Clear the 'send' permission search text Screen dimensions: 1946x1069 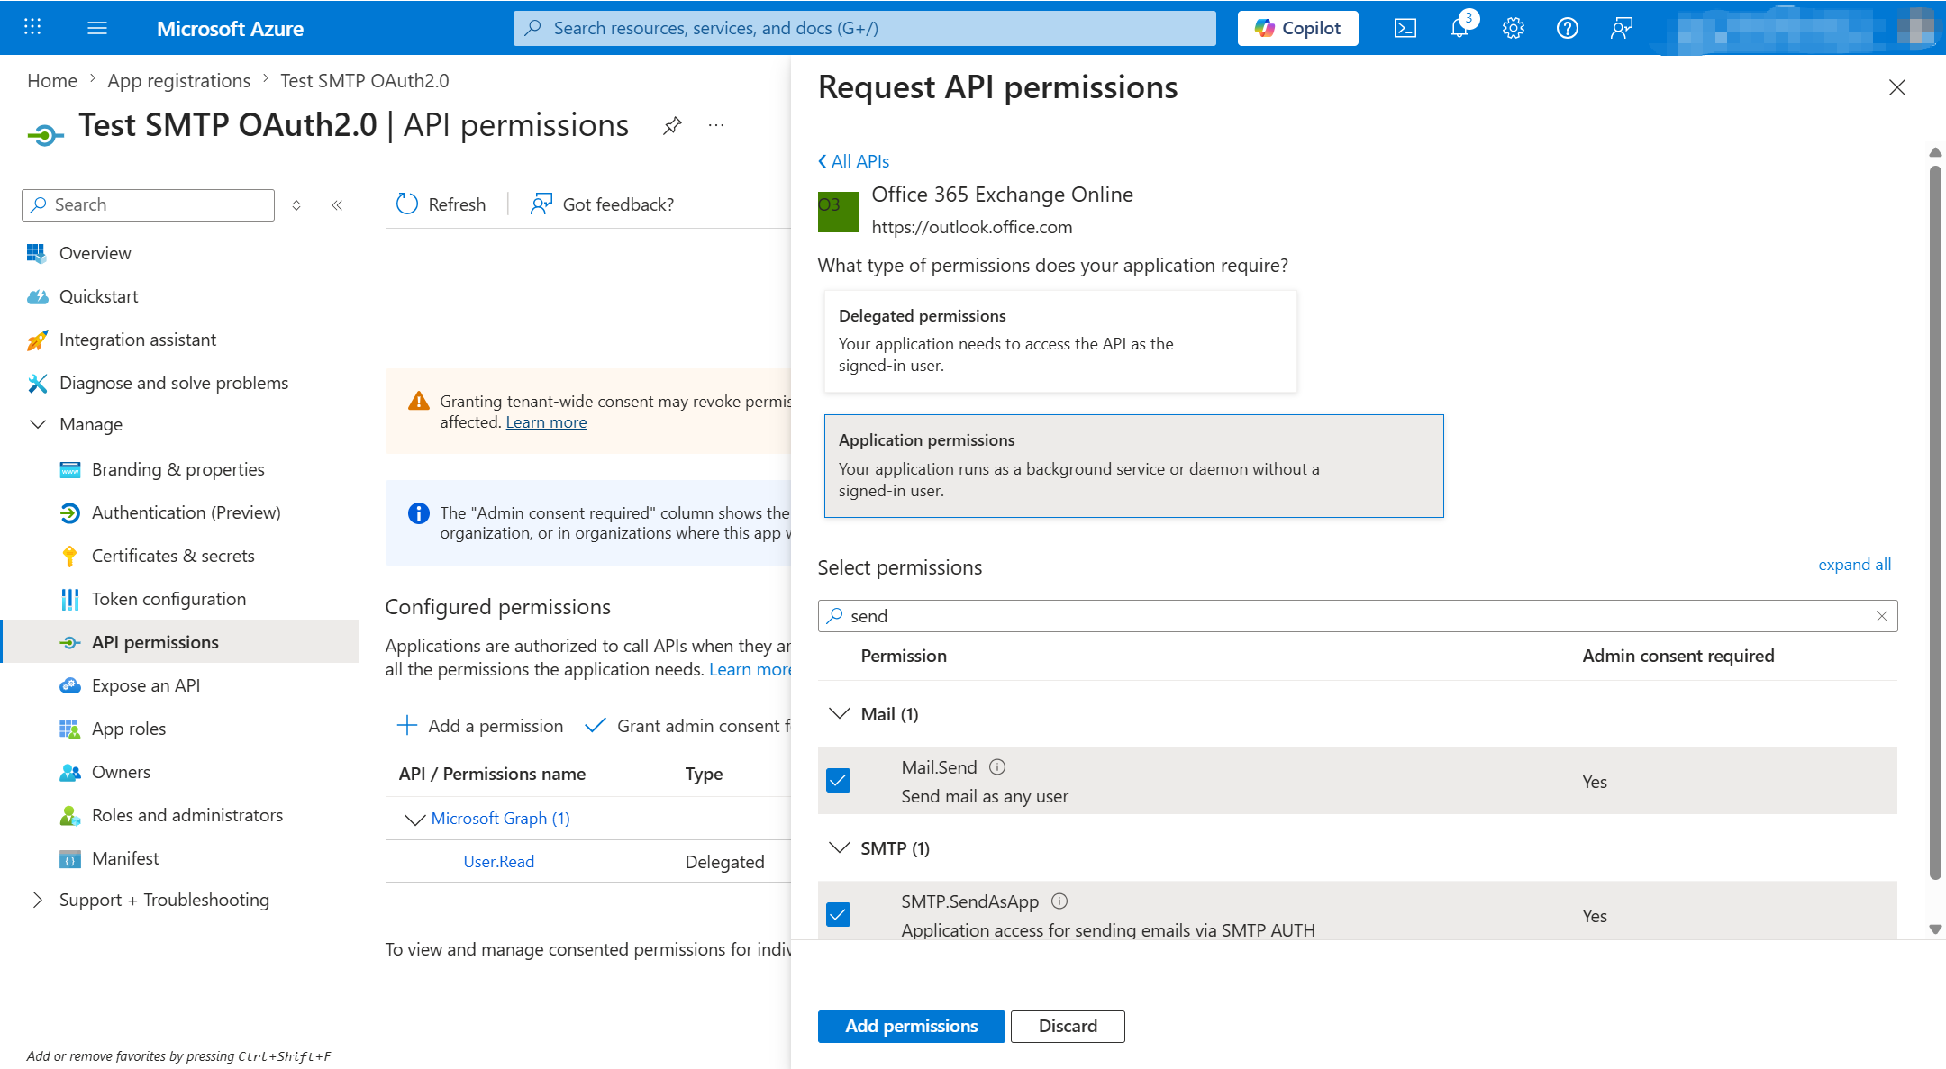click(1881, 616)
